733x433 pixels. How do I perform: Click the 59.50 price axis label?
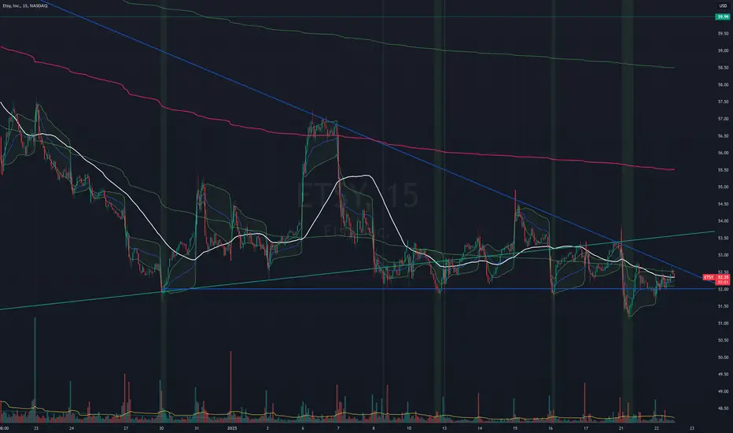pyautogui.click(x=724, y=34)
